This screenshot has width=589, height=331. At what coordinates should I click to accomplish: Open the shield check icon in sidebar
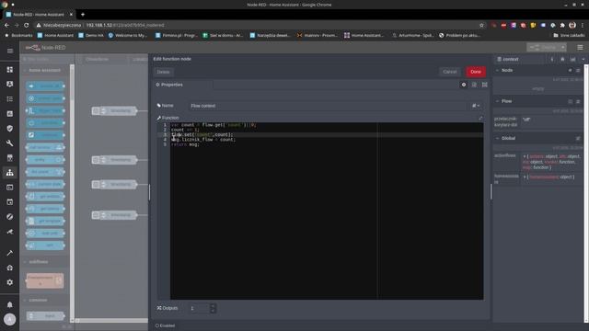tap(10, 129)
